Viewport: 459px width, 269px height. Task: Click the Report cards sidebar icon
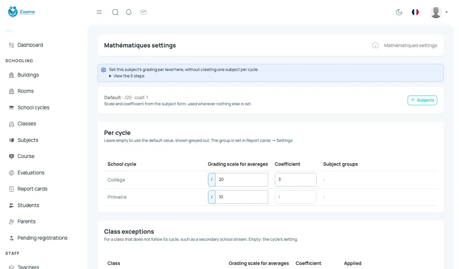tap(11, 189)
